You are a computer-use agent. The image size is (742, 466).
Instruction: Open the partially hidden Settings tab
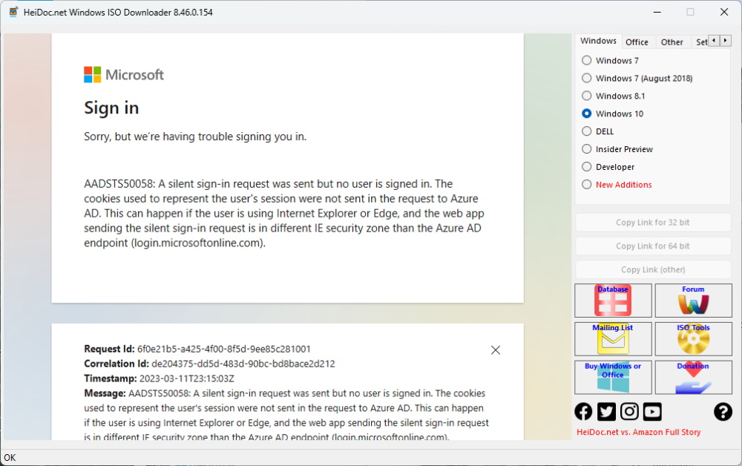point(701,42)
